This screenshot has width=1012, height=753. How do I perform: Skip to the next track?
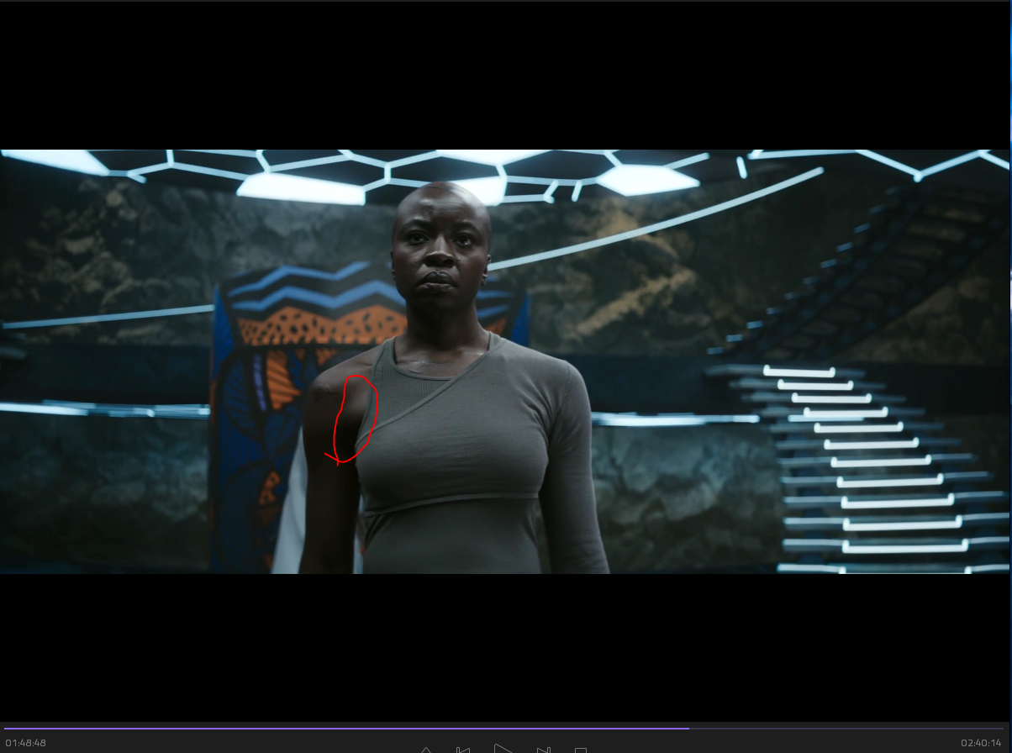point(544,750)
